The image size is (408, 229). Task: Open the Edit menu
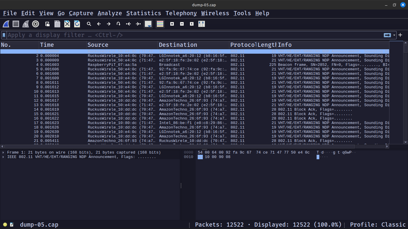(x=28, y=13)
